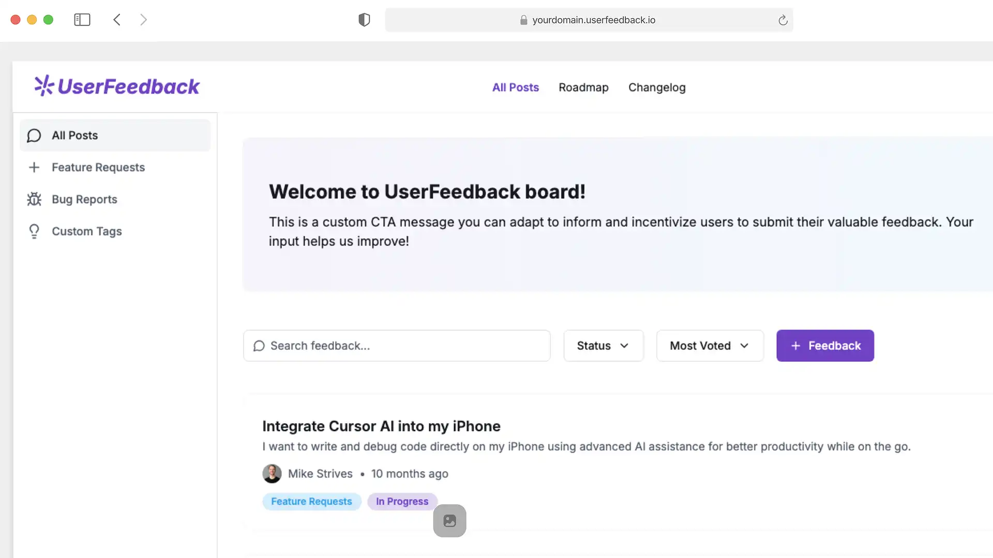Expand the Status filter dropdown
The width and height of the screenshot is (993, 558).
click(603, 346)
